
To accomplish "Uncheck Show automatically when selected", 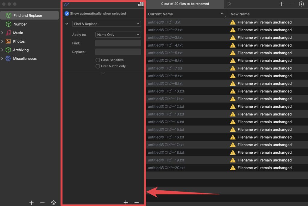I will (x=67, y=14).
